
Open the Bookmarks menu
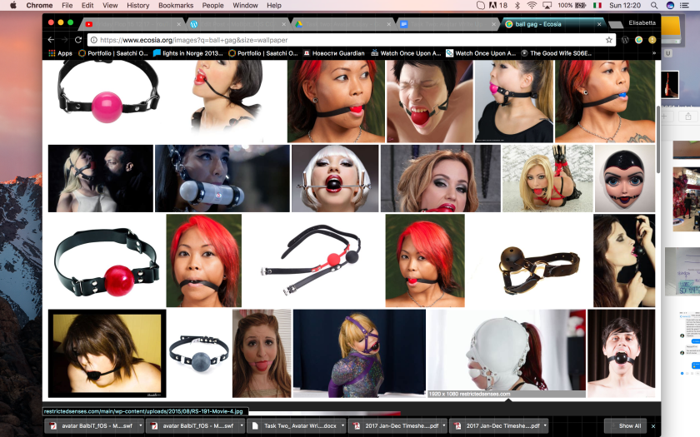(175, 5)
